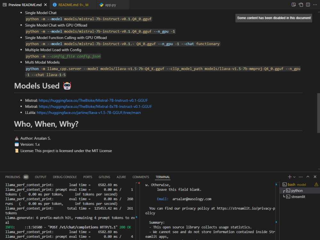
Task: Switch to the README.md editor tab
Action: 73,5
